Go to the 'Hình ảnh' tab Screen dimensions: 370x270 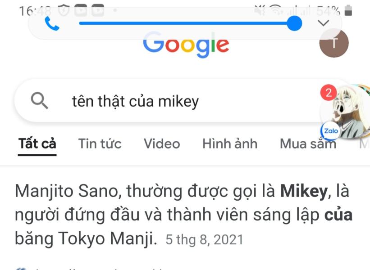[230, 144]
